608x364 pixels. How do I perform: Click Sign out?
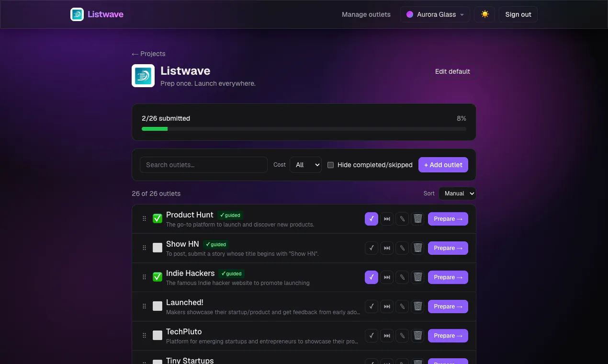[518, 14]
